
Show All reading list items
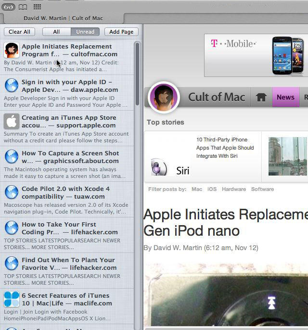[56, 32]
